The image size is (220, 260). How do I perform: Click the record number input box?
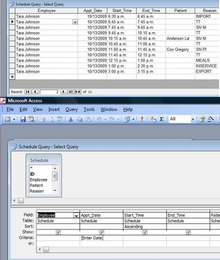tap(50, 92)
